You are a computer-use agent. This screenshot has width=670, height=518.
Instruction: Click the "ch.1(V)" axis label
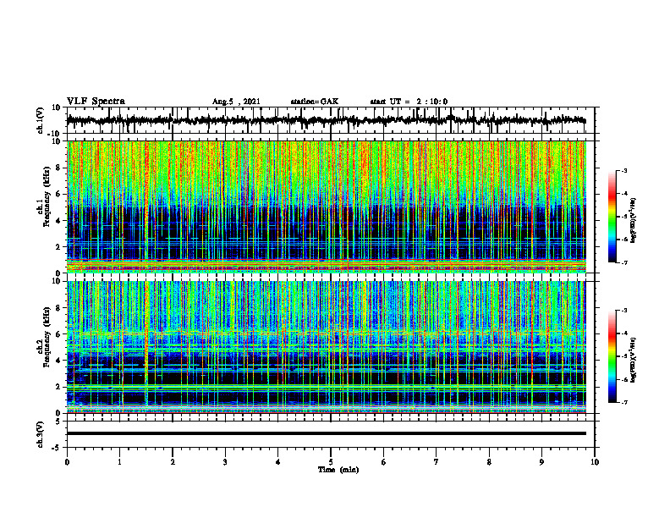tap(41, 120)
